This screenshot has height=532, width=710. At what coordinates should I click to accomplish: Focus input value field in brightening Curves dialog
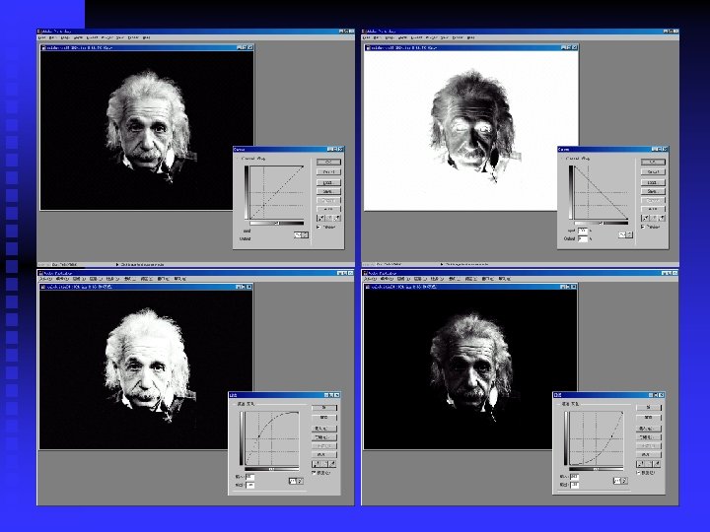click(x=249, y=477)
